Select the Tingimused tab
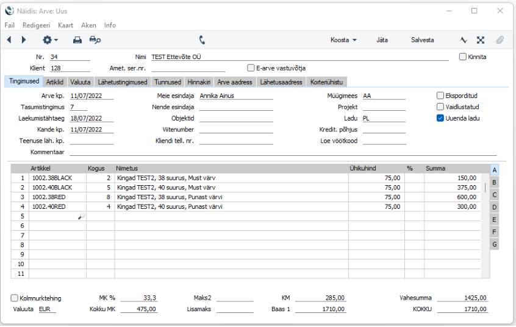The image size is (516, 327). [24, 81]
